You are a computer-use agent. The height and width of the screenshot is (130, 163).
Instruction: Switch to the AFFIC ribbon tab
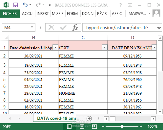click(x=117, y=13)
